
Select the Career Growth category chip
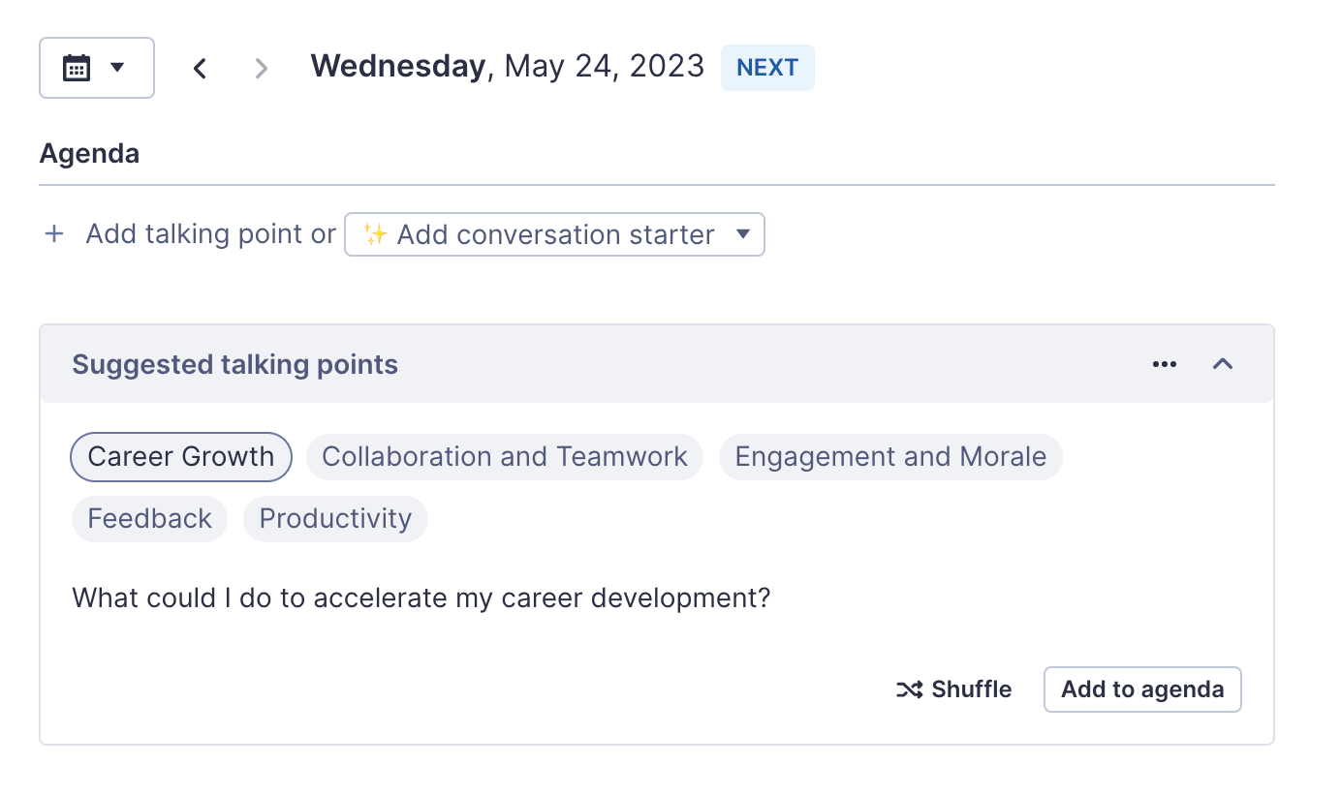point(181,457)
